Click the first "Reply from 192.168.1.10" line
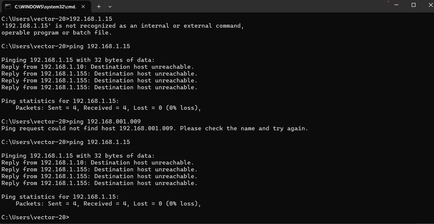Screen dimensions: 434x224 coord(98,67)
